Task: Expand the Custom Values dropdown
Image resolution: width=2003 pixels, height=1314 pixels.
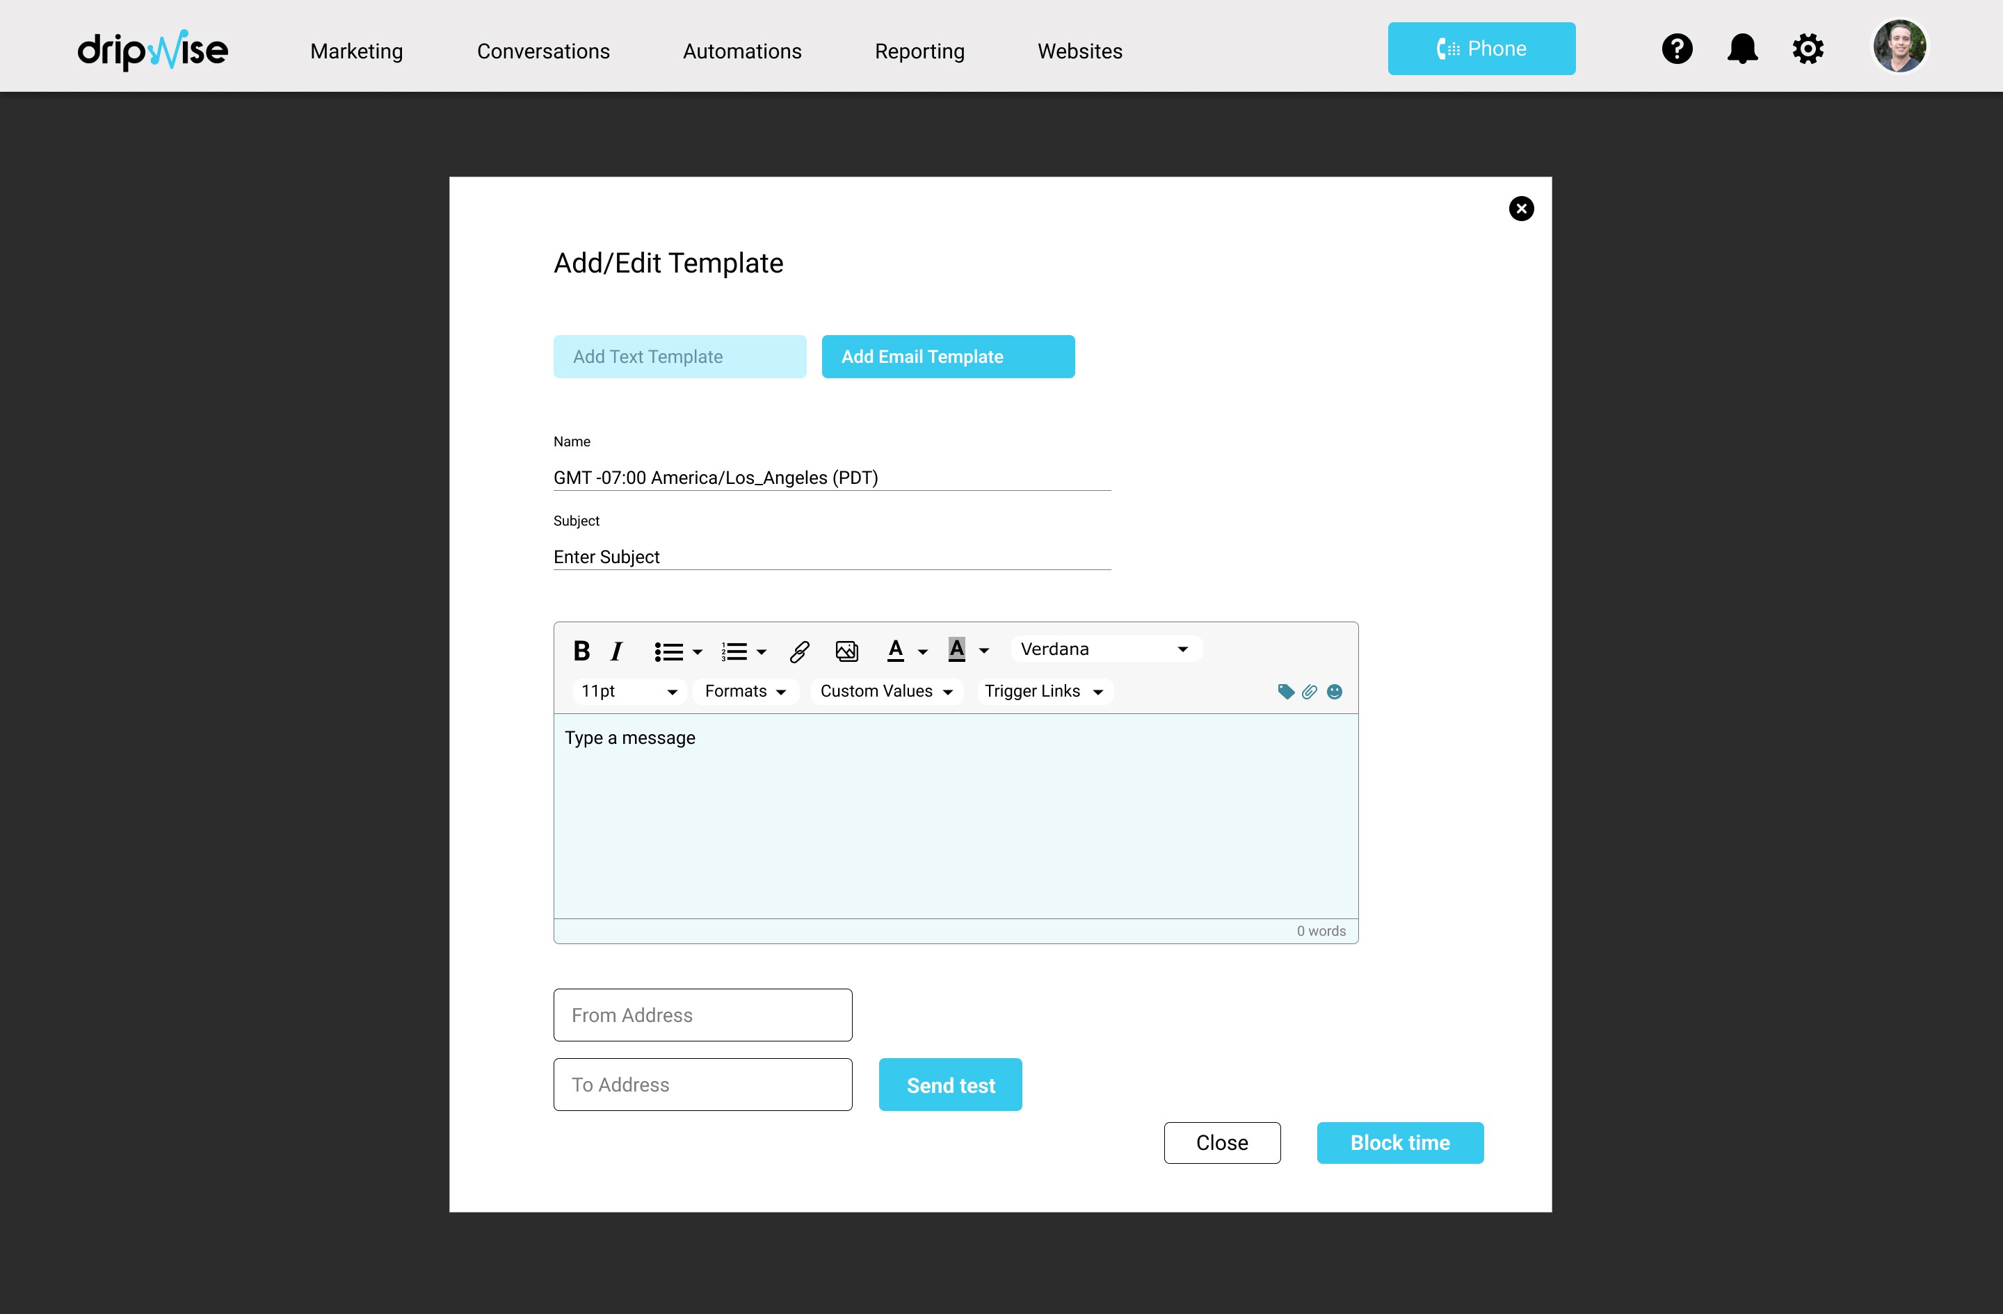Action: (x=886, y=692)
